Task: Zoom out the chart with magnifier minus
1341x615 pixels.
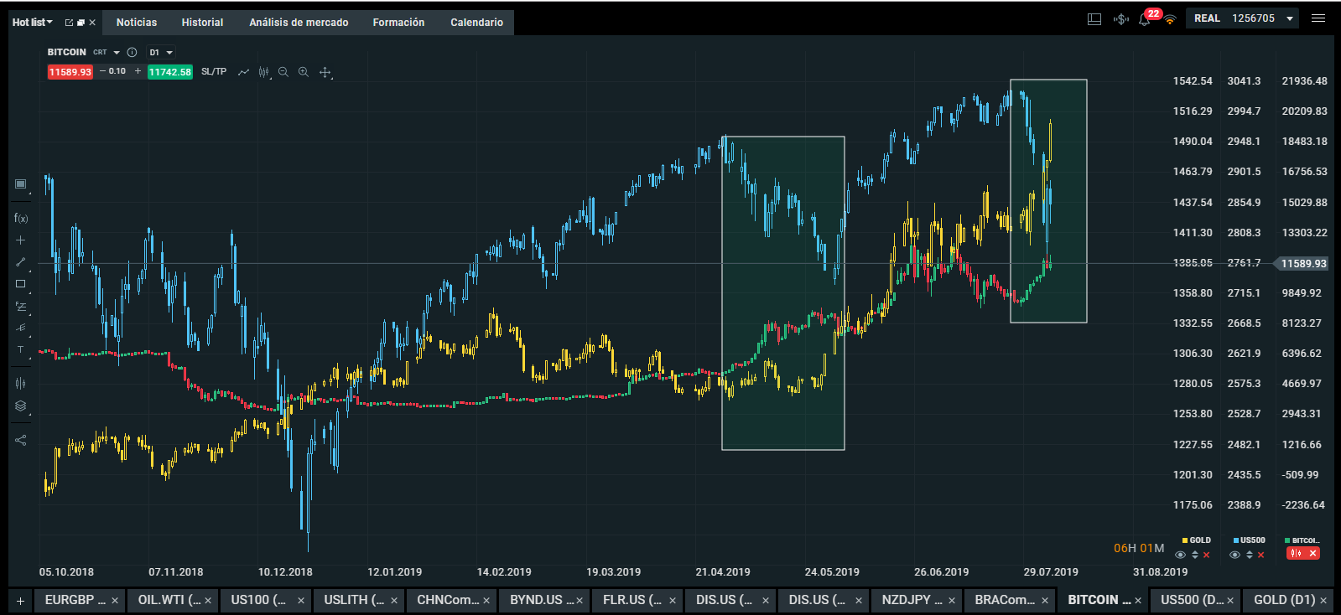Action: pos(283,72)
